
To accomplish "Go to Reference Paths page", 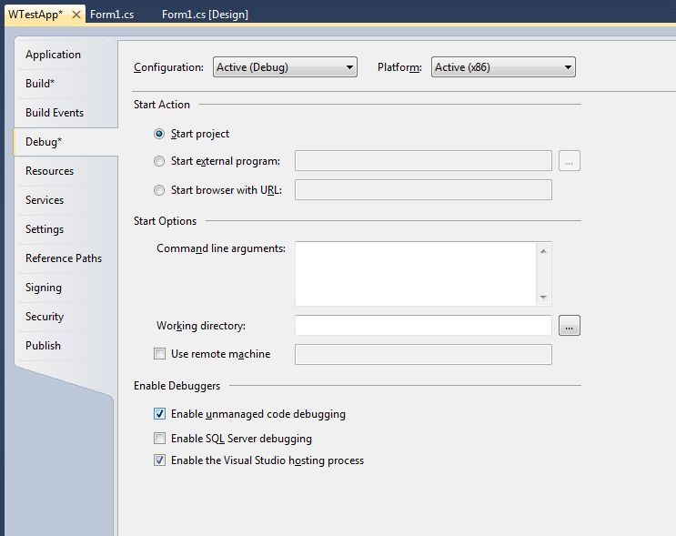I will 64,258.
